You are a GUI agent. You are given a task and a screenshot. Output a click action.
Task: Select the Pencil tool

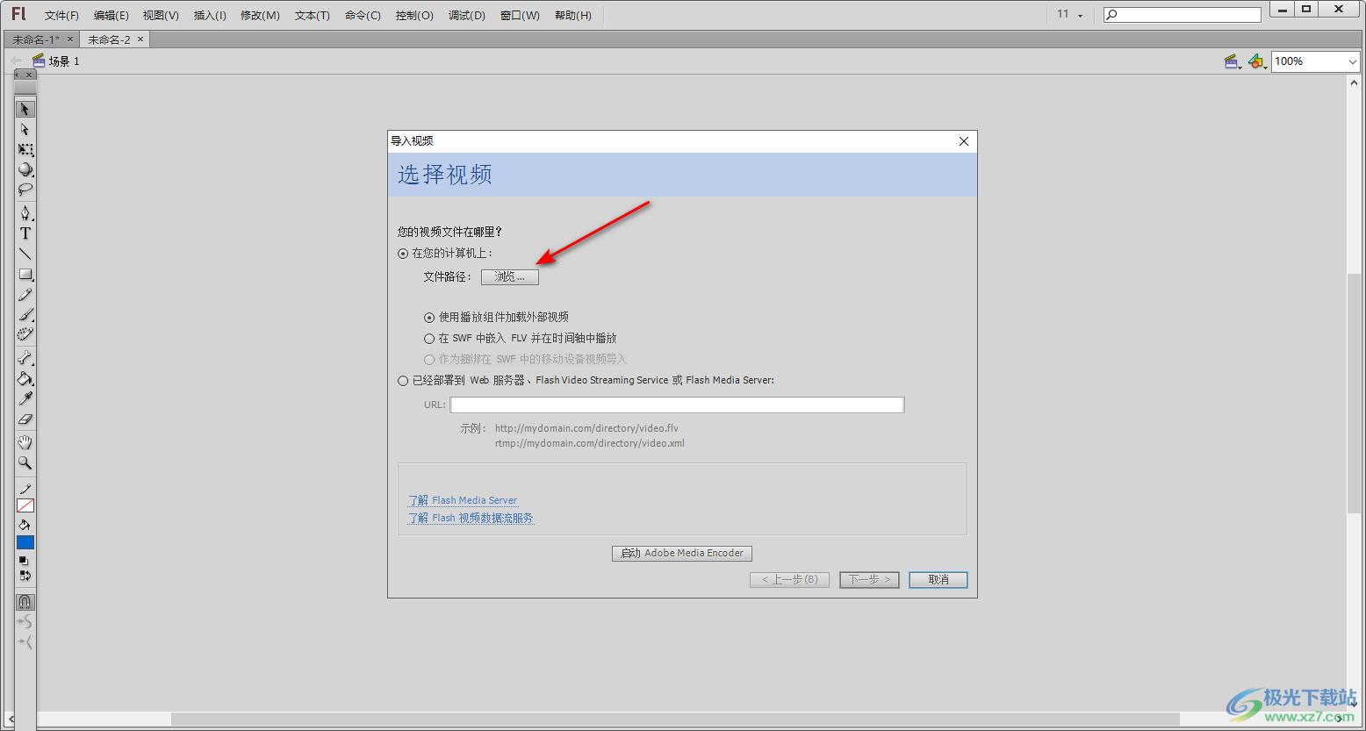[x=25, y=294]
